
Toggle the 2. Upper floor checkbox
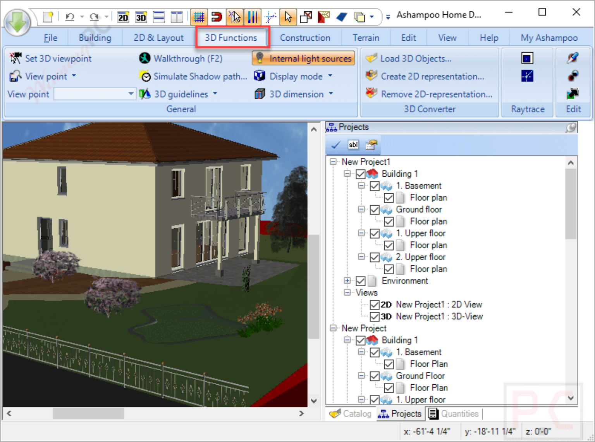click(x=375, y=257)
